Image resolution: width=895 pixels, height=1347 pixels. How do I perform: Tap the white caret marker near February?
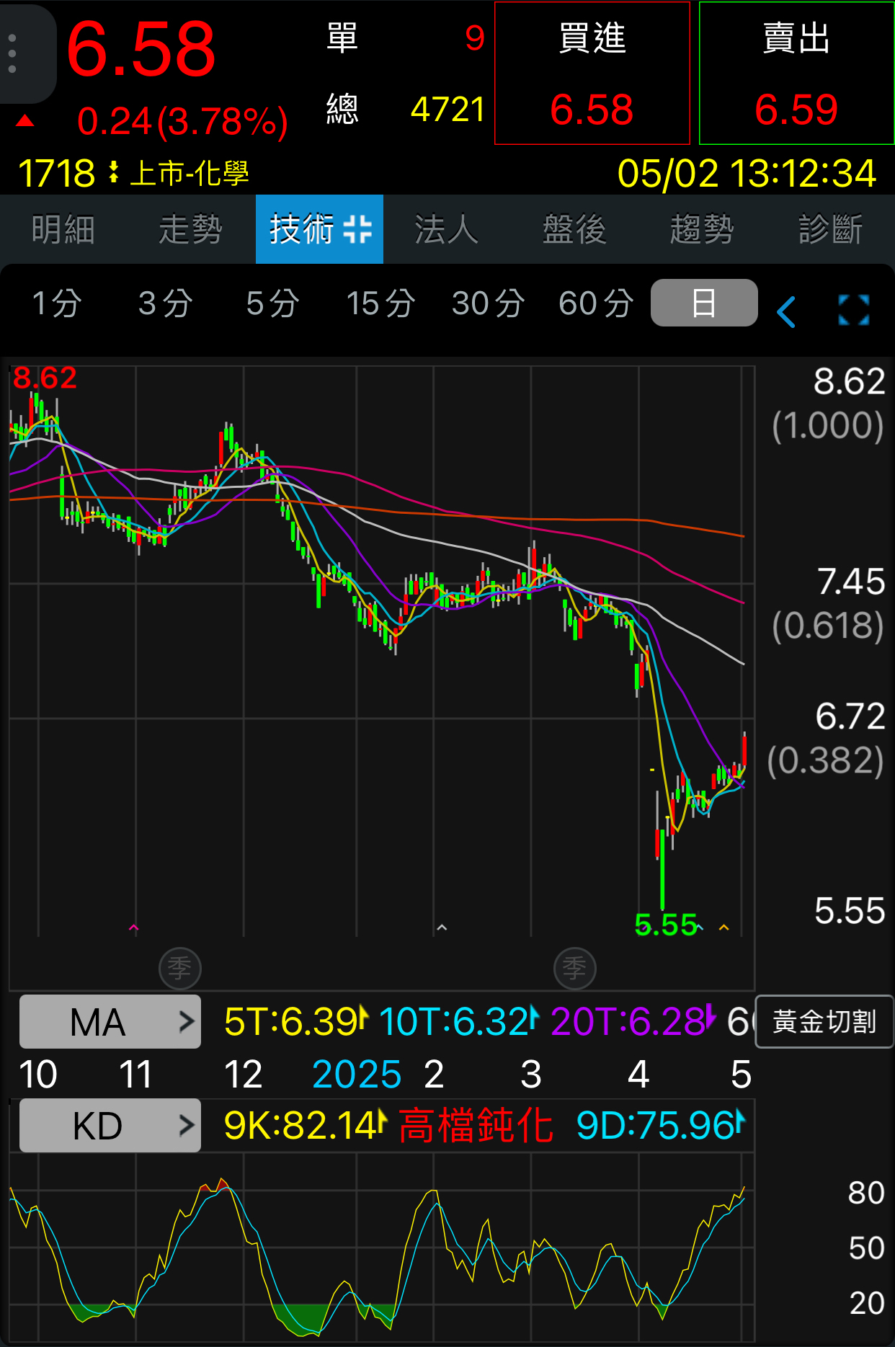442,928
